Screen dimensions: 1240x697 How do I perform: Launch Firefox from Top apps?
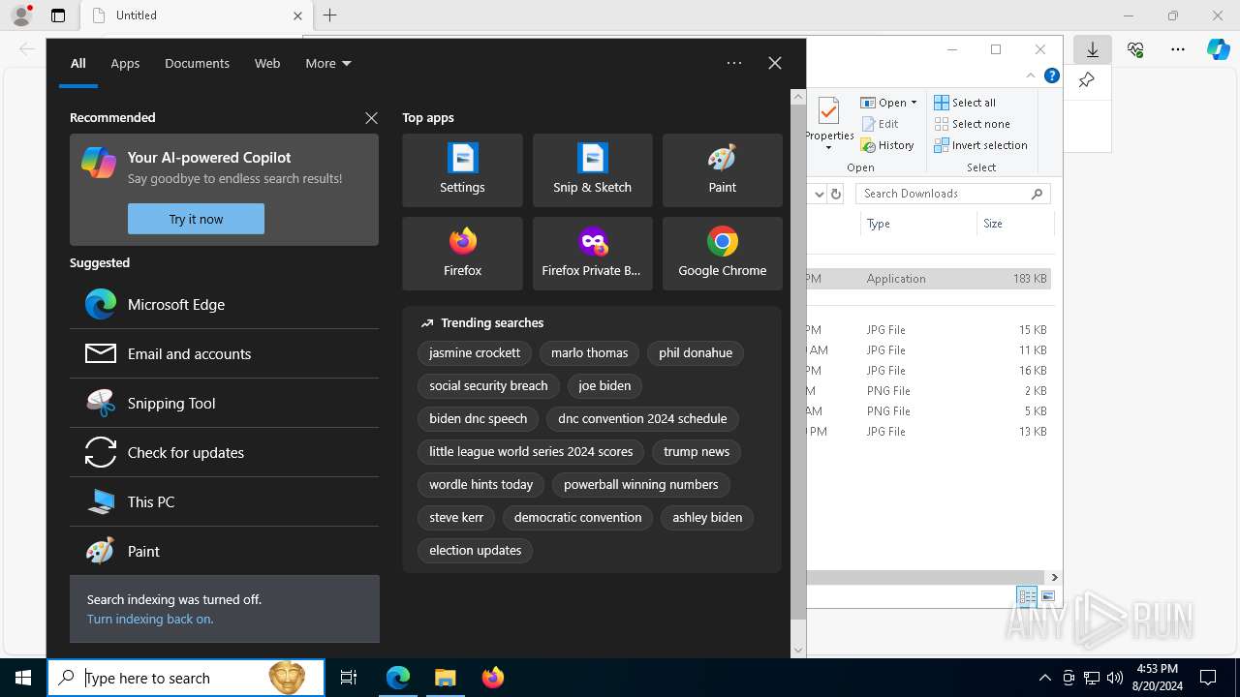pyautogui.click(x=462, y=254)
